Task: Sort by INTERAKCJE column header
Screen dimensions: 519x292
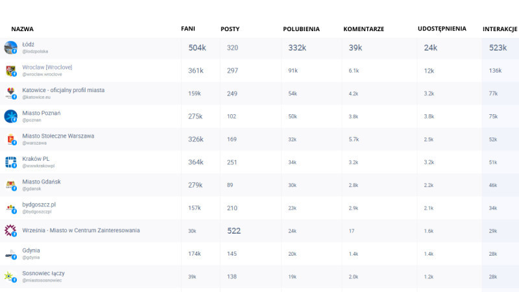Action: coord(500,29)
